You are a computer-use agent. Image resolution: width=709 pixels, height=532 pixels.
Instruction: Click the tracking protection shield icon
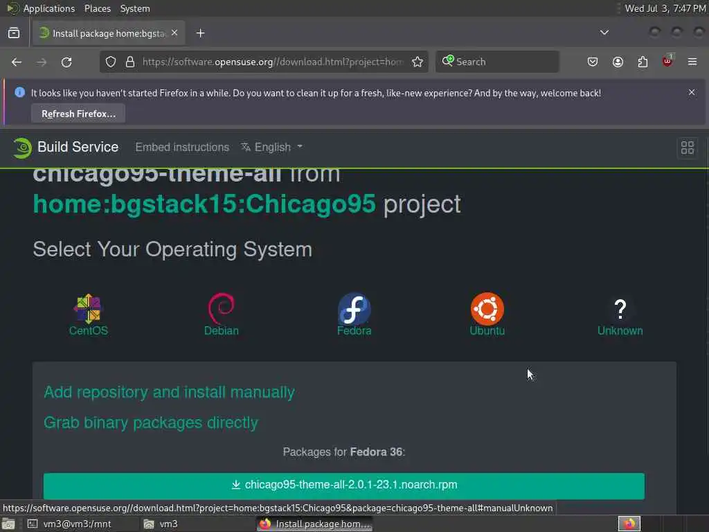111,62
